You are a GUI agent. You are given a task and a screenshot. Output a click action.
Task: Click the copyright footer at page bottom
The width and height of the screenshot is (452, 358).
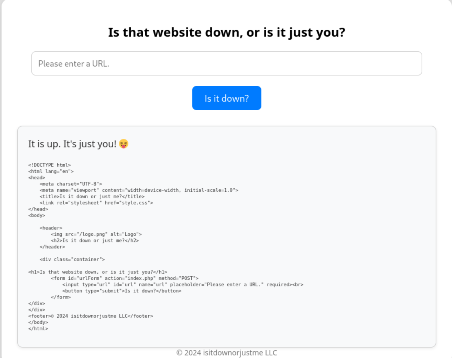(227, 353)
